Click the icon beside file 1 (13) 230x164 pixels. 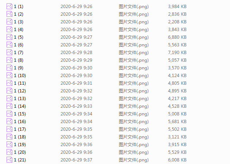coord(9,98)
